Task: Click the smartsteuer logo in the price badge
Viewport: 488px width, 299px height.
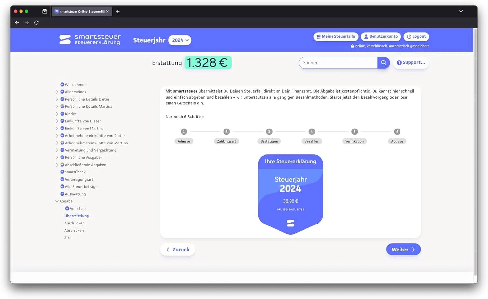Action: coord(291,223)
